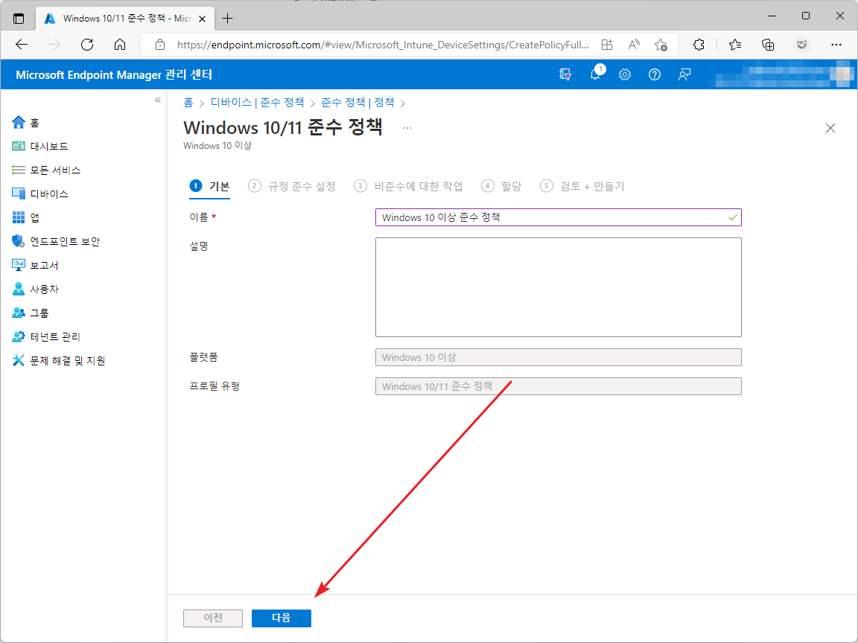Open the notifications bell icon
This screenshot has height=643, width=858.
coord(595,74)
